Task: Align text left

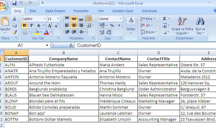Action: click(67, 25)
